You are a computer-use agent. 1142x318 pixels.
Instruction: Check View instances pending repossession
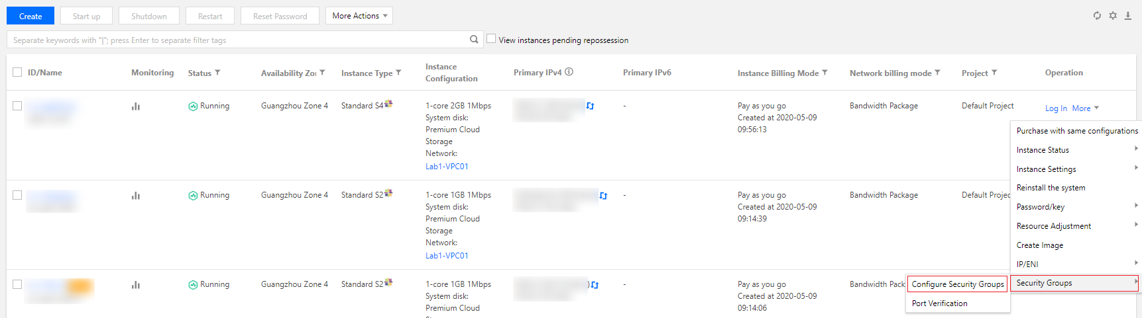pyautogui.click(x=491, y=39)
